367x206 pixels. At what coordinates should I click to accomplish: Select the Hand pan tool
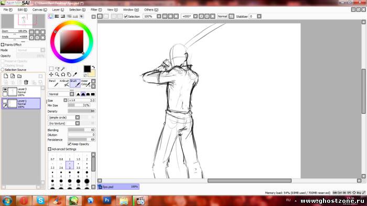click(x=69, y=74)
